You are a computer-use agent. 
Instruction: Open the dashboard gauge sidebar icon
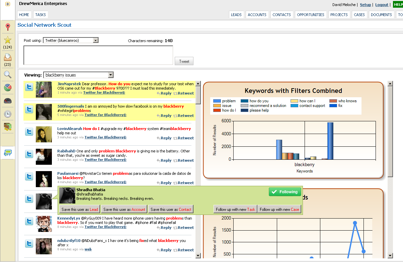[7, 101]
